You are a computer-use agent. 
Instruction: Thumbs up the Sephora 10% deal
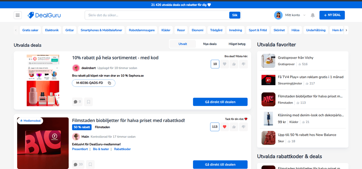tap(234, 64)
